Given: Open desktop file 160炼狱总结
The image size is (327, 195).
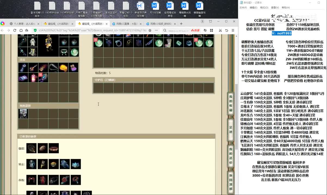Looking at the screenshot, I should [67, 8].
